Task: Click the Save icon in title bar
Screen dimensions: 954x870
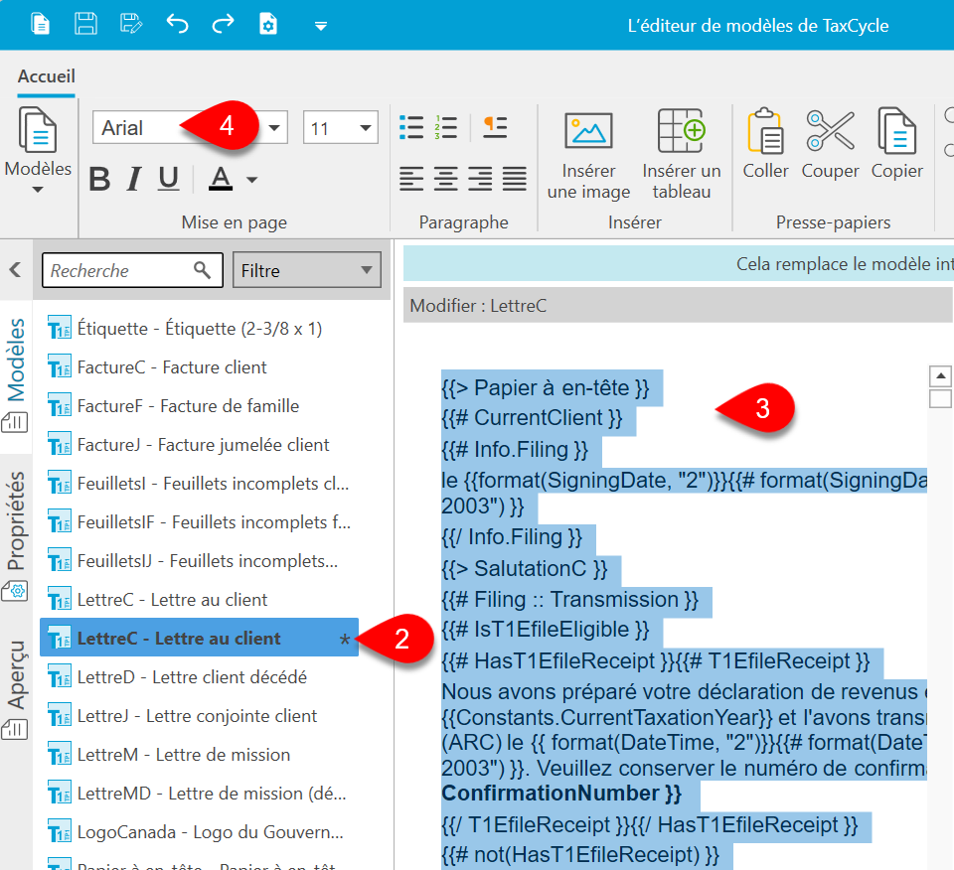Action: 85,25
